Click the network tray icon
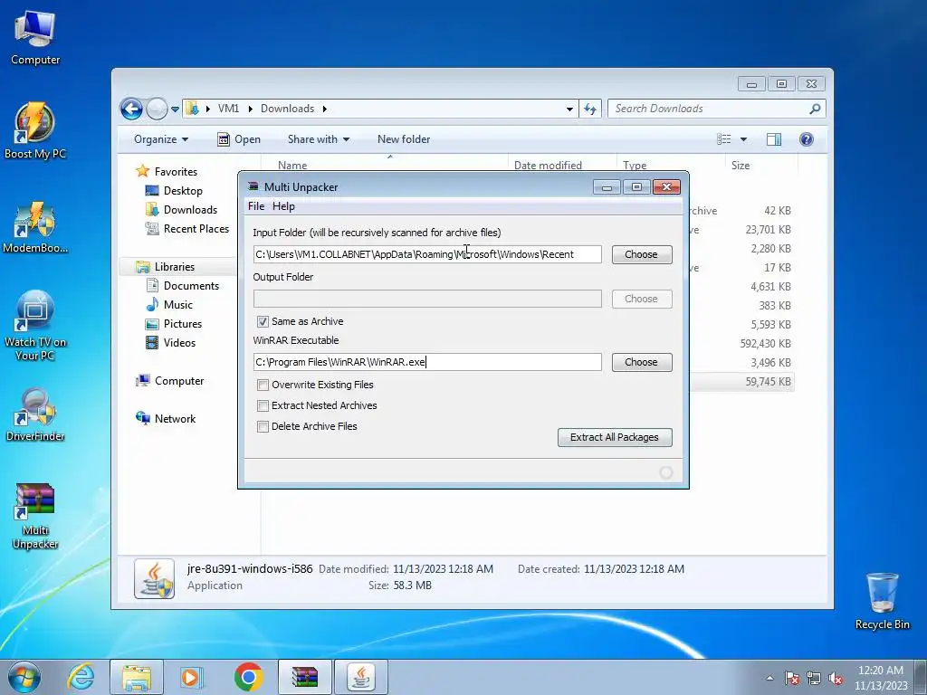The image size is (927, 695). click(x=814, y=678)
